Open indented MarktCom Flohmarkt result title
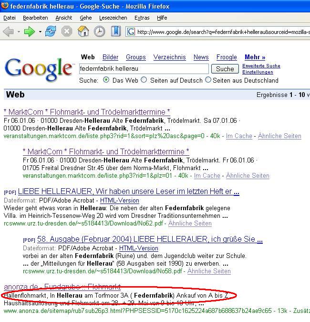The image size is (310, 322). coord(106,152)
